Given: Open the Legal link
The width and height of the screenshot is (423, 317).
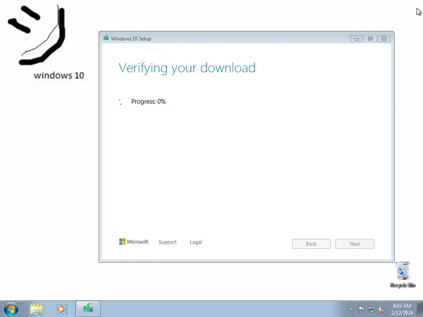Looking at the screenshot, I should point(196,242).
